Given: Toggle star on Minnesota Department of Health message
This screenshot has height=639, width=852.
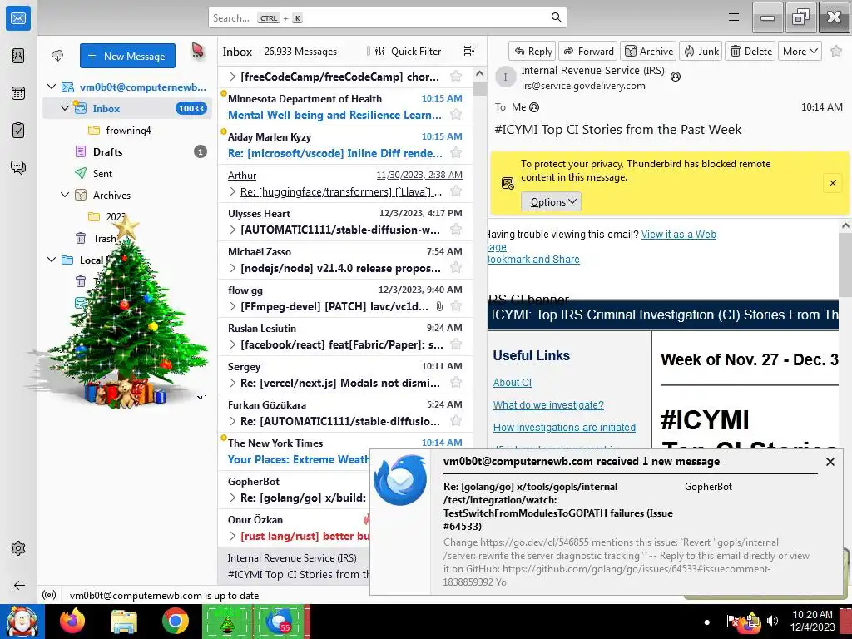Looking at the screenshot, I should point(456,115).
